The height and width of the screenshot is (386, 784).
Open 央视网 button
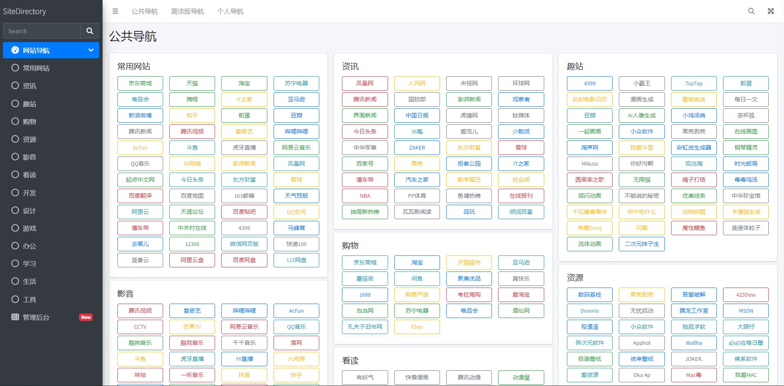point(469,83)
